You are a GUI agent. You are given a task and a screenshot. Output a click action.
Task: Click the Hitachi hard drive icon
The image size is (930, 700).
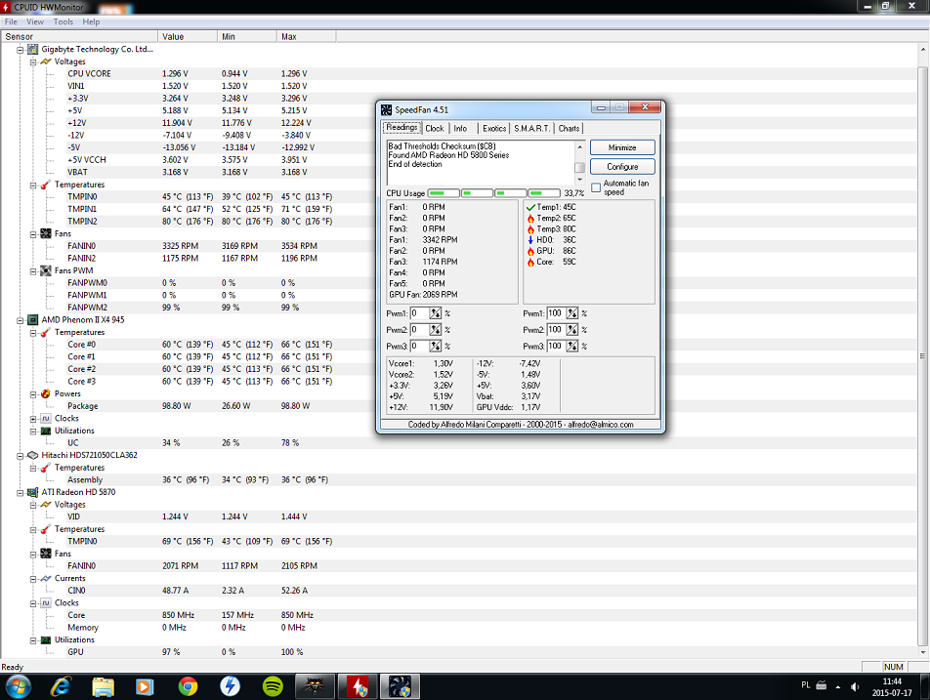32,455
